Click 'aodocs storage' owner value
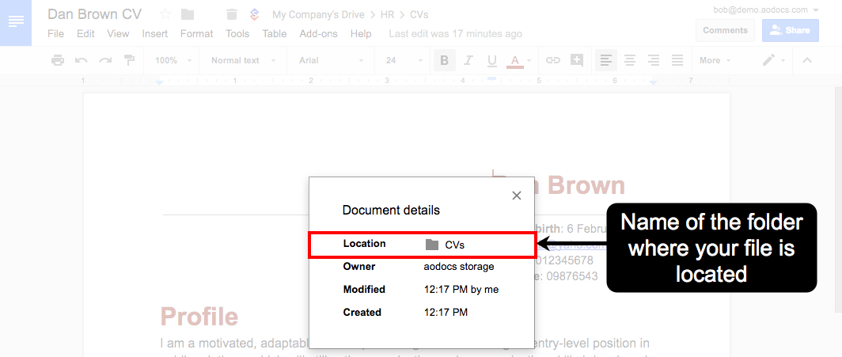842x357 pixels. click(459, 267)
